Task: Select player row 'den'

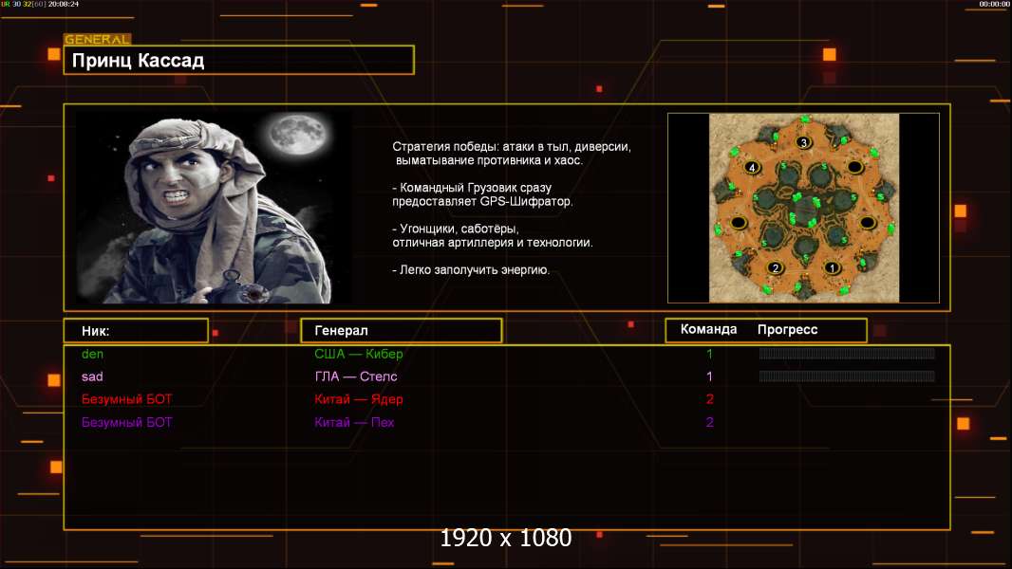Action: coord(92,354)
